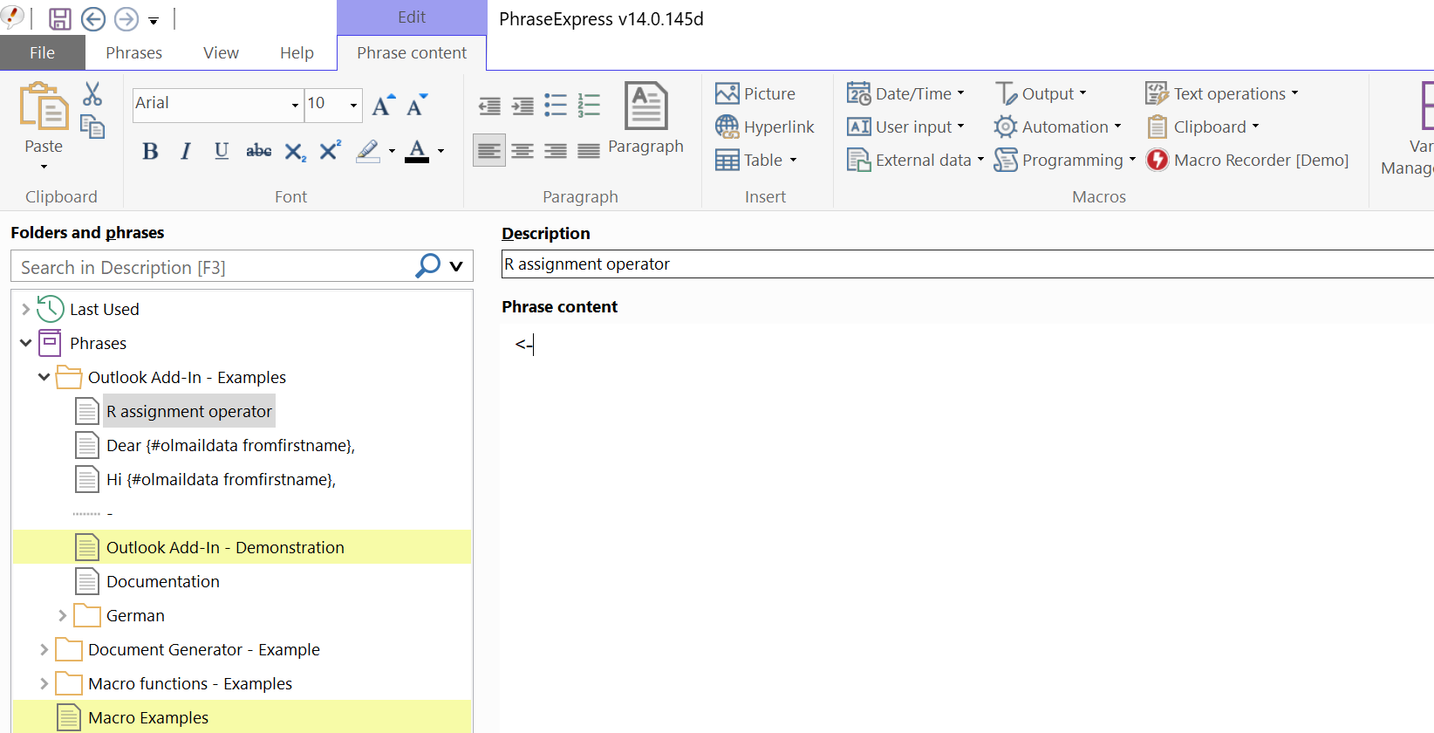Collapse the Phrases root node
Image resolution: width=1434 pixels, height=733 pixels.
pyautogui.click(x=25, y=343)
